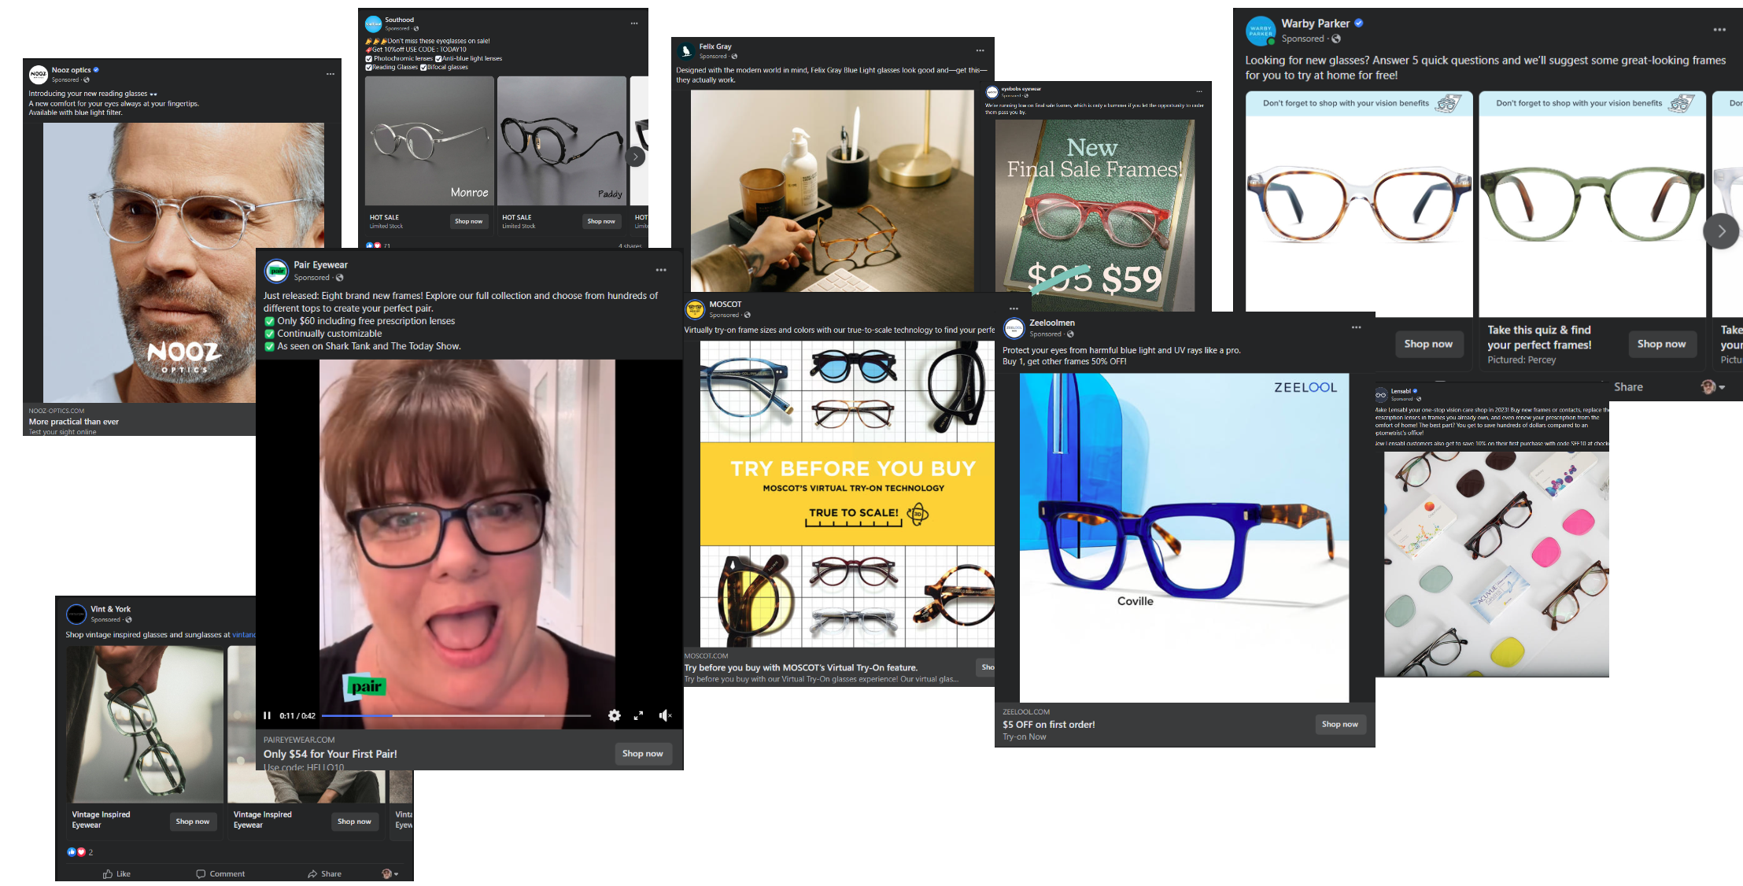Click 'More practical than ever' Nooz headline

(x=74, y=422)
